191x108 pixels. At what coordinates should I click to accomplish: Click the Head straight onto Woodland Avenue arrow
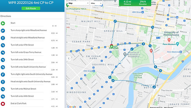click(x=3, y=38)
